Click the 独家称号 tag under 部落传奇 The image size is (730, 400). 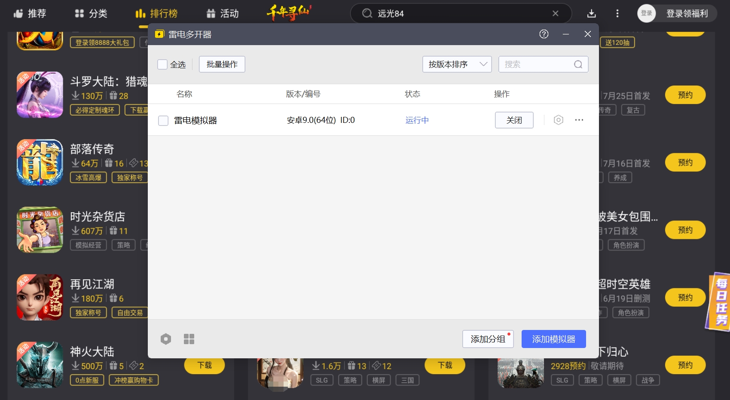(130, 177)
